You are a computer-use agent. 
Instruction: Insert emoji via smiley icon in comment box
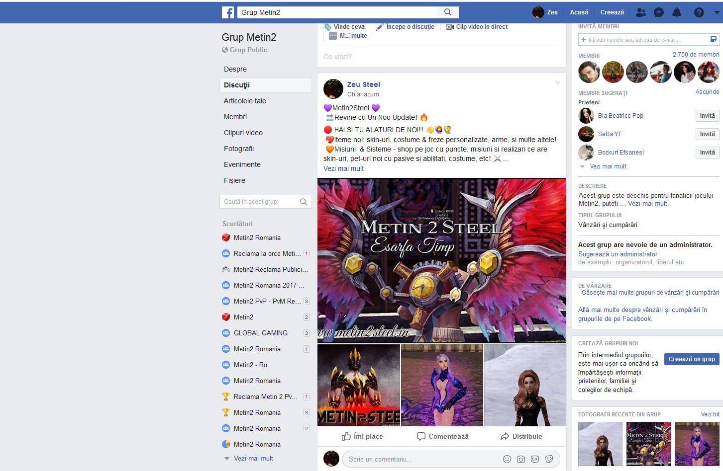pyautogui.click(x=507, y=459)
